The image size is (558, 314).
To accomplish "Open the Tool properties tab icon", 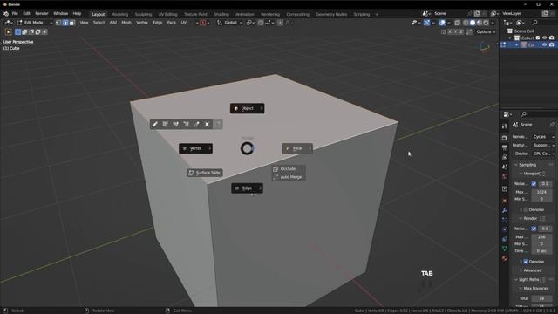I will (505, 126).
